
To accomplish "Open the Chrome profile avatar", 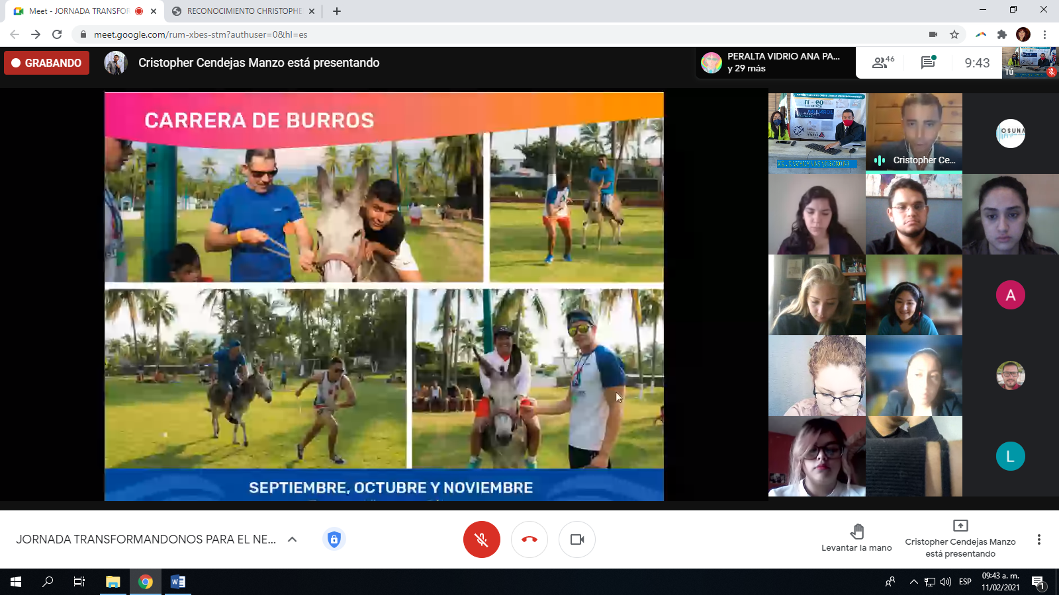I will 1023,34.
